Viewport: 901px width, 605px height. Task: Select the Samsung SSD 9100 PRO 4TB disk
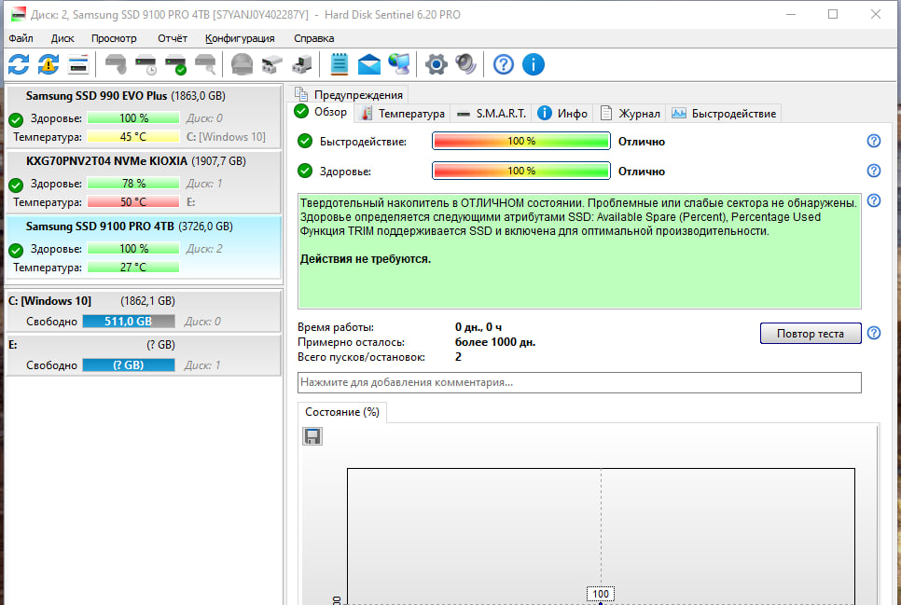tap(144, 247)
